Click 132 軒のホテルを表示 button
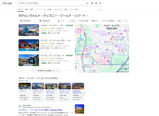 coord(46,71)
